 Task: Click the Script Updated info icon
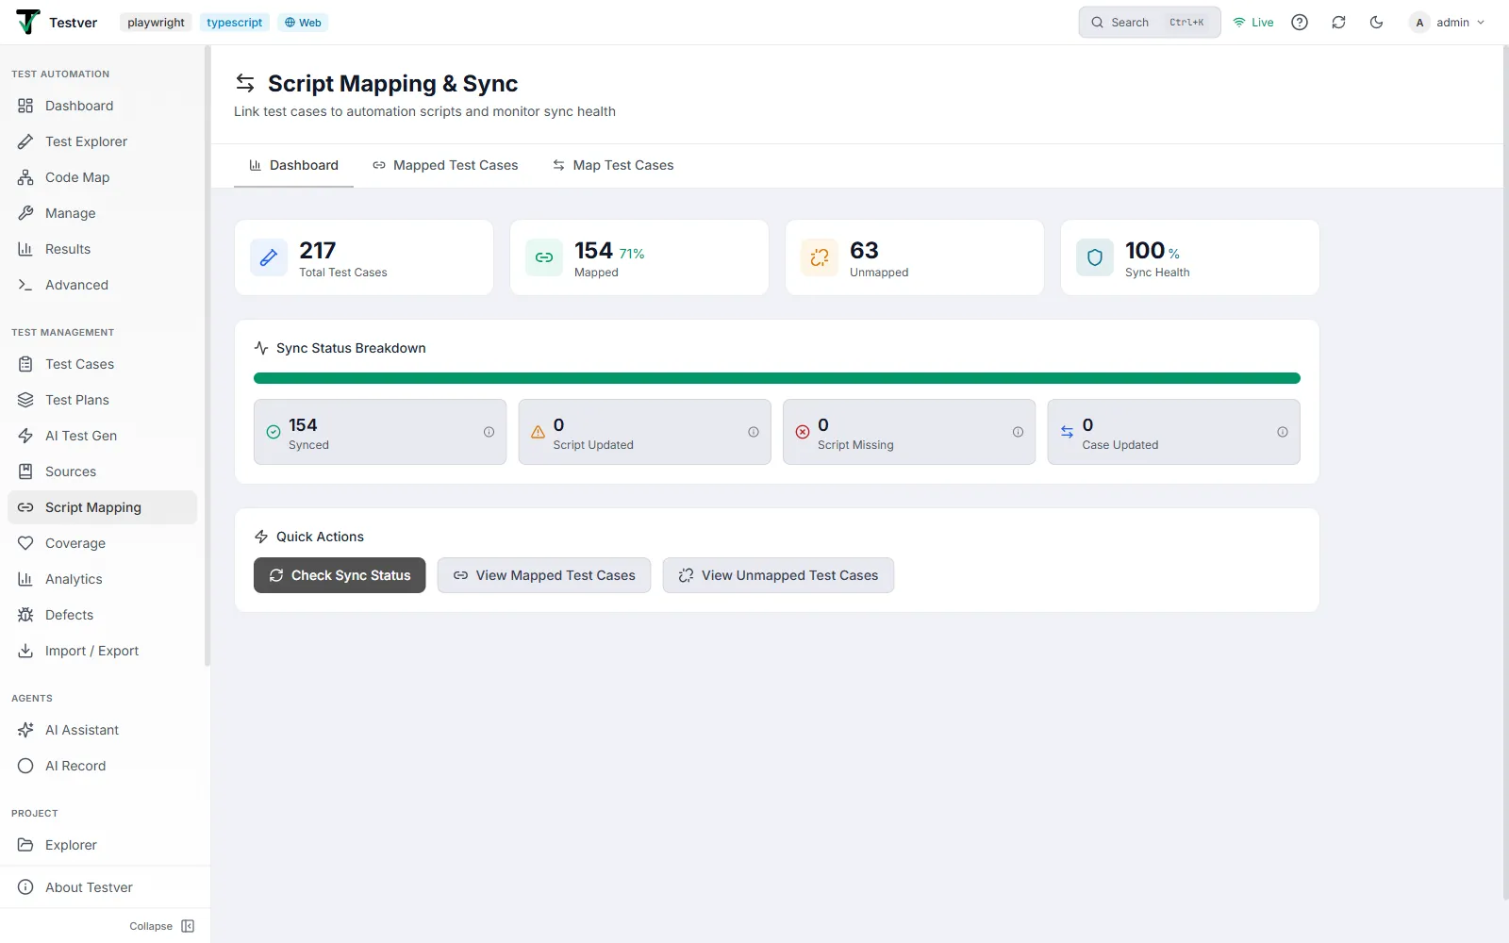pyautogui.click(x=754, y=432)
